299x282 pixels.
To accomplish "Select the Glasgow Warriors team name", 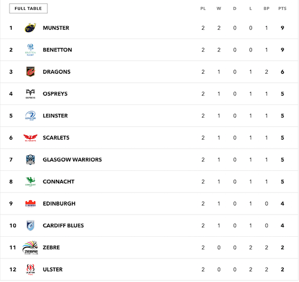I will pos(72,160).
